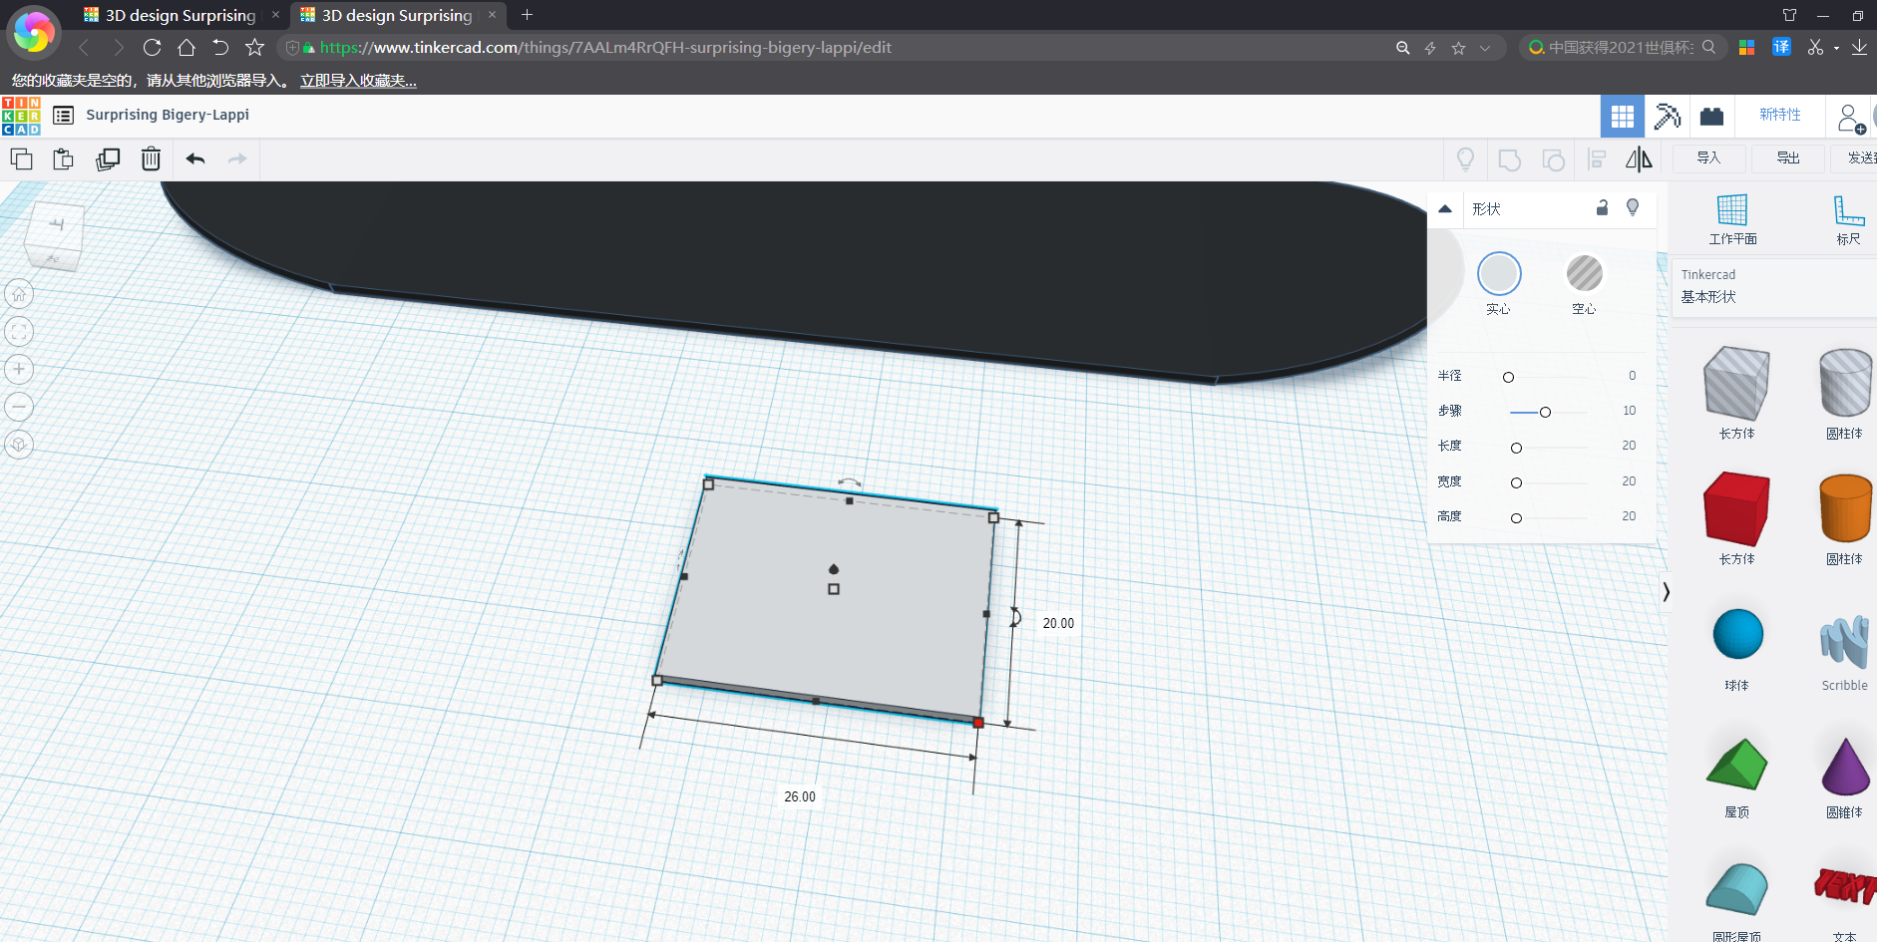Screen dimensions: 1877x942
Task: Reload the page with the refresh icon
Action: 152,48
